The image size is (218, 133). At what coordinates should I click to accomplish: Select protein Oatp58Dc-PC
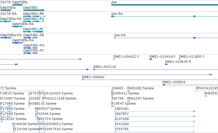click(34, 51)
